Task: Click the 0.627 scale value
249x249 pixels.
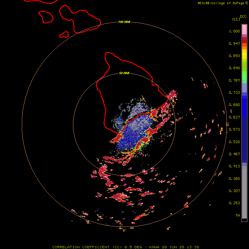Action: (234, 117)
